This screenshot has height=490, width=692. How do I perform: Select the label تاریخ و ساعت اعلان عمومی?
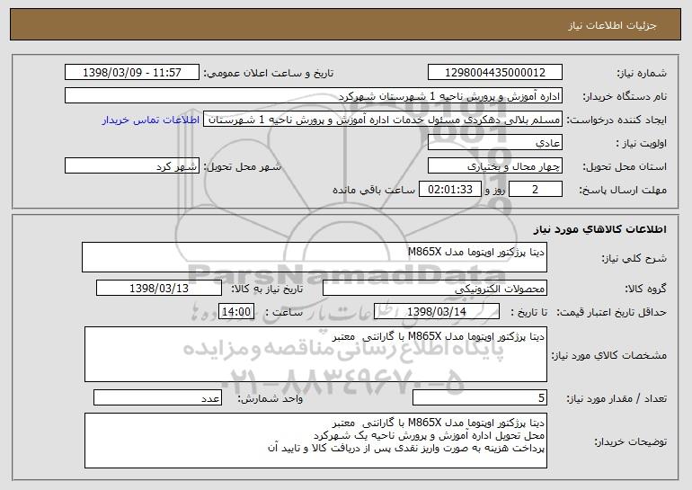pos(269,73)
